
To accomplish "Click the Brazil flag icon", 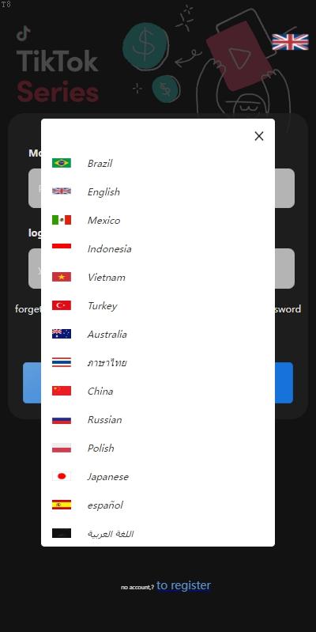I will point(61,163).
